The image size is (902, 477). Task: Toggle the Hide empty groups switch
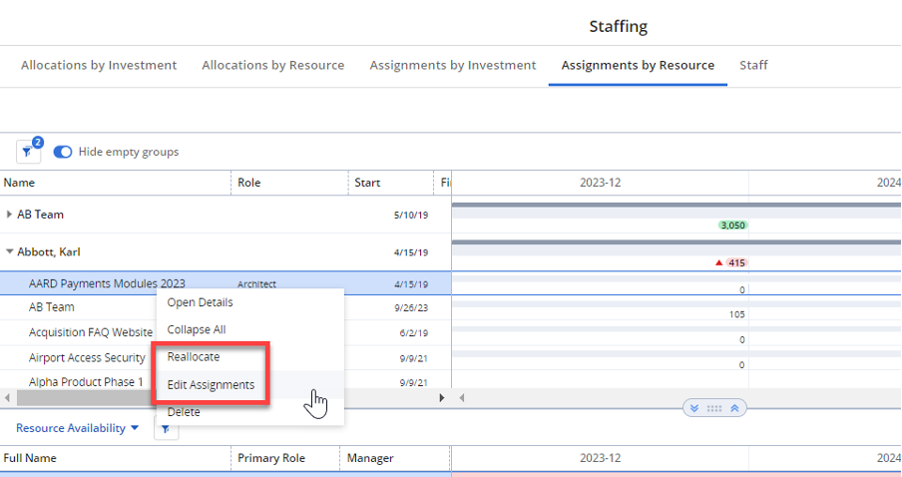click(63, 152)
